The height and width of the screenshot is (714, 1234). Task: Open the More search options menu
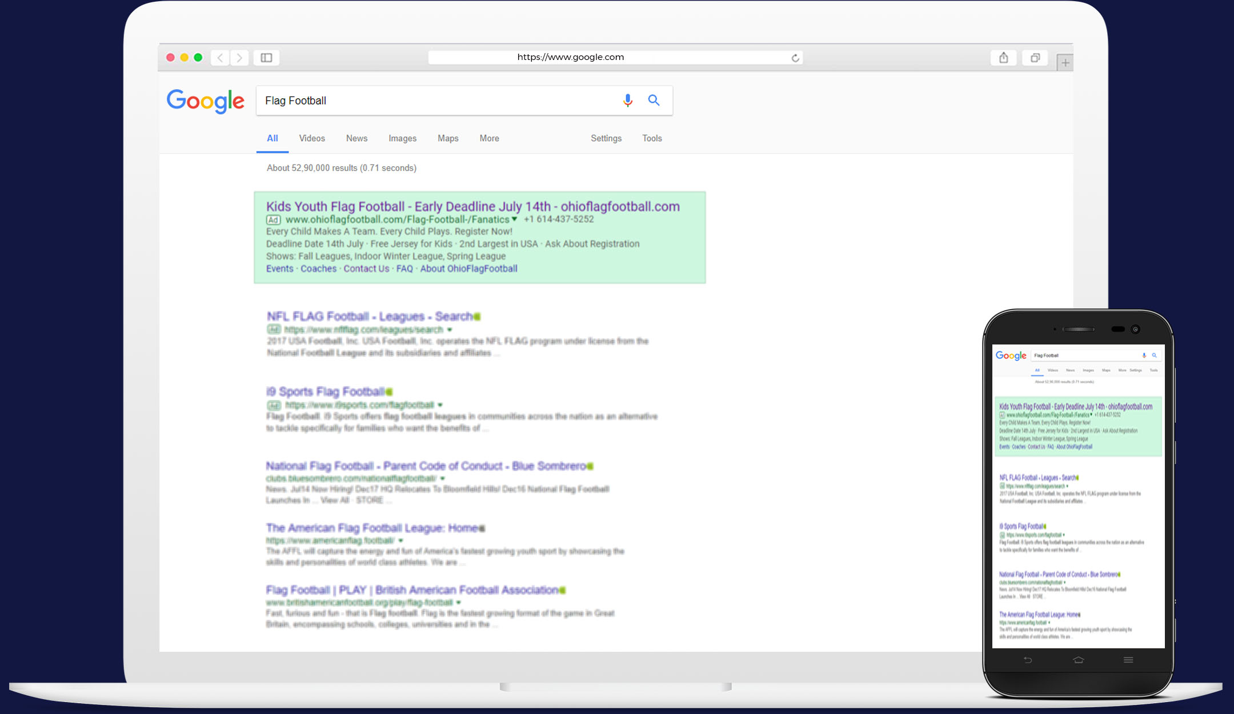pos(489,138)
